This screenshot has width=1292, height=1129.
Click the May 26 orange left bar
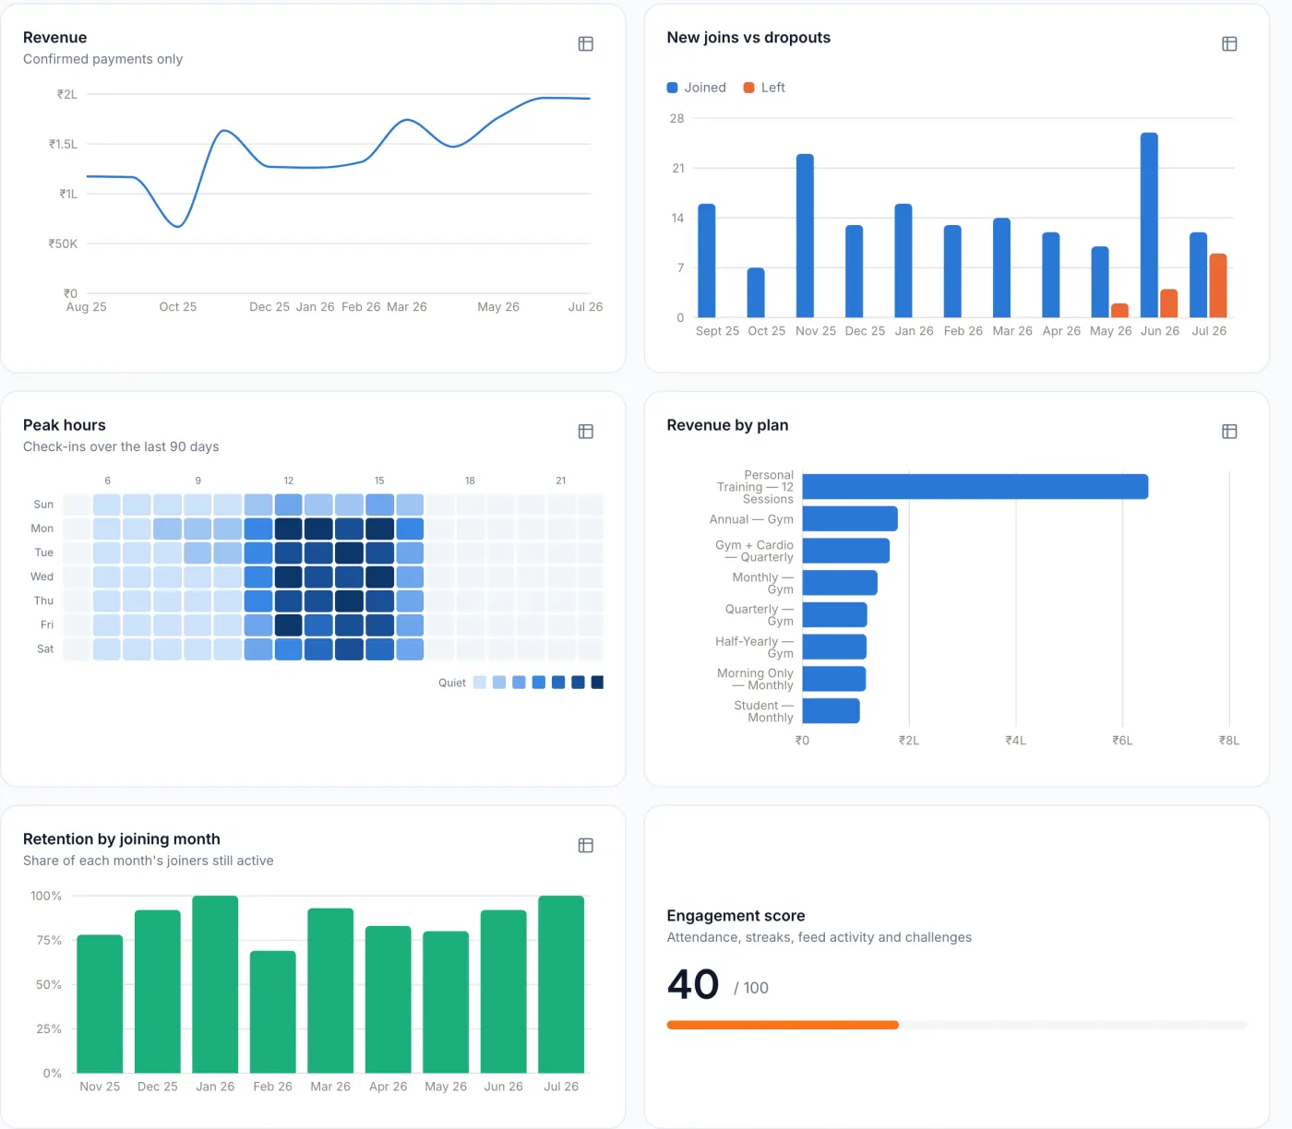(1119, 311)
